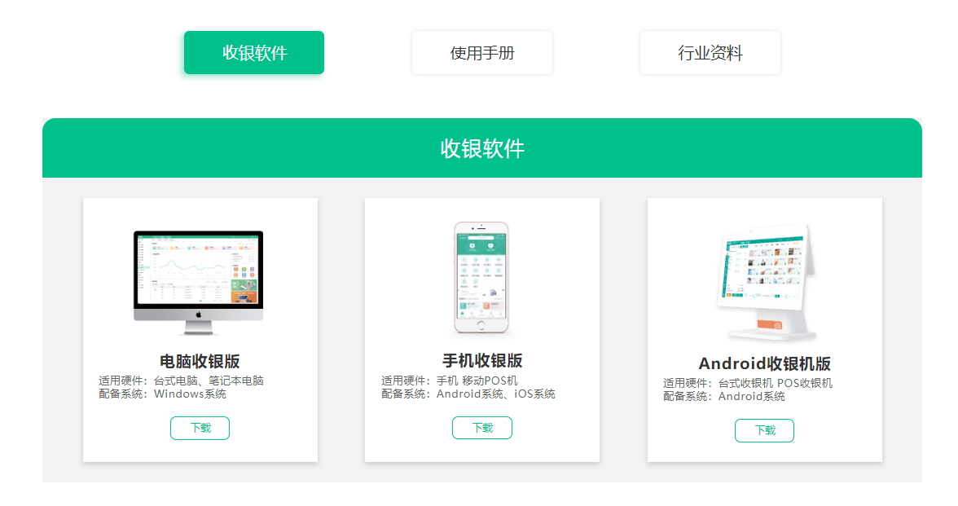
Task: Click the iMac image of 电脑收银版
Action: pyautogui.click(x=200, y=281)
